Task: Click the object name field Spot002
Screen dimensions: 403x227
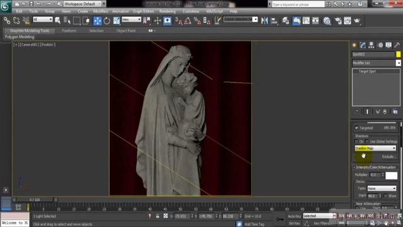Action: coord(373,54)
